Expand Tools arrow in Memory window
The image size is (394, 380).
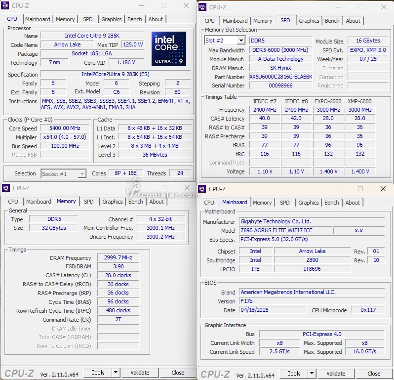coord(116,372)
